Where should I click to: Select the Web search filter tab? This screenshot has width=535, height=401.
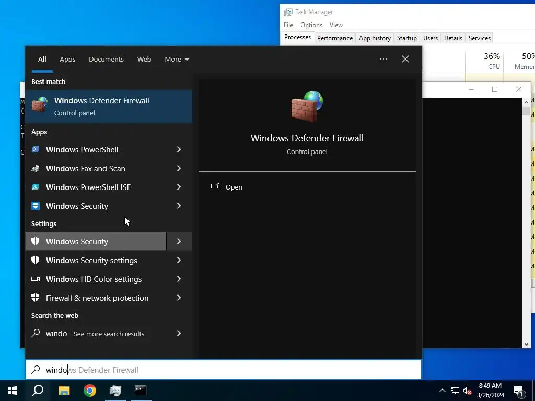(144, 60)
